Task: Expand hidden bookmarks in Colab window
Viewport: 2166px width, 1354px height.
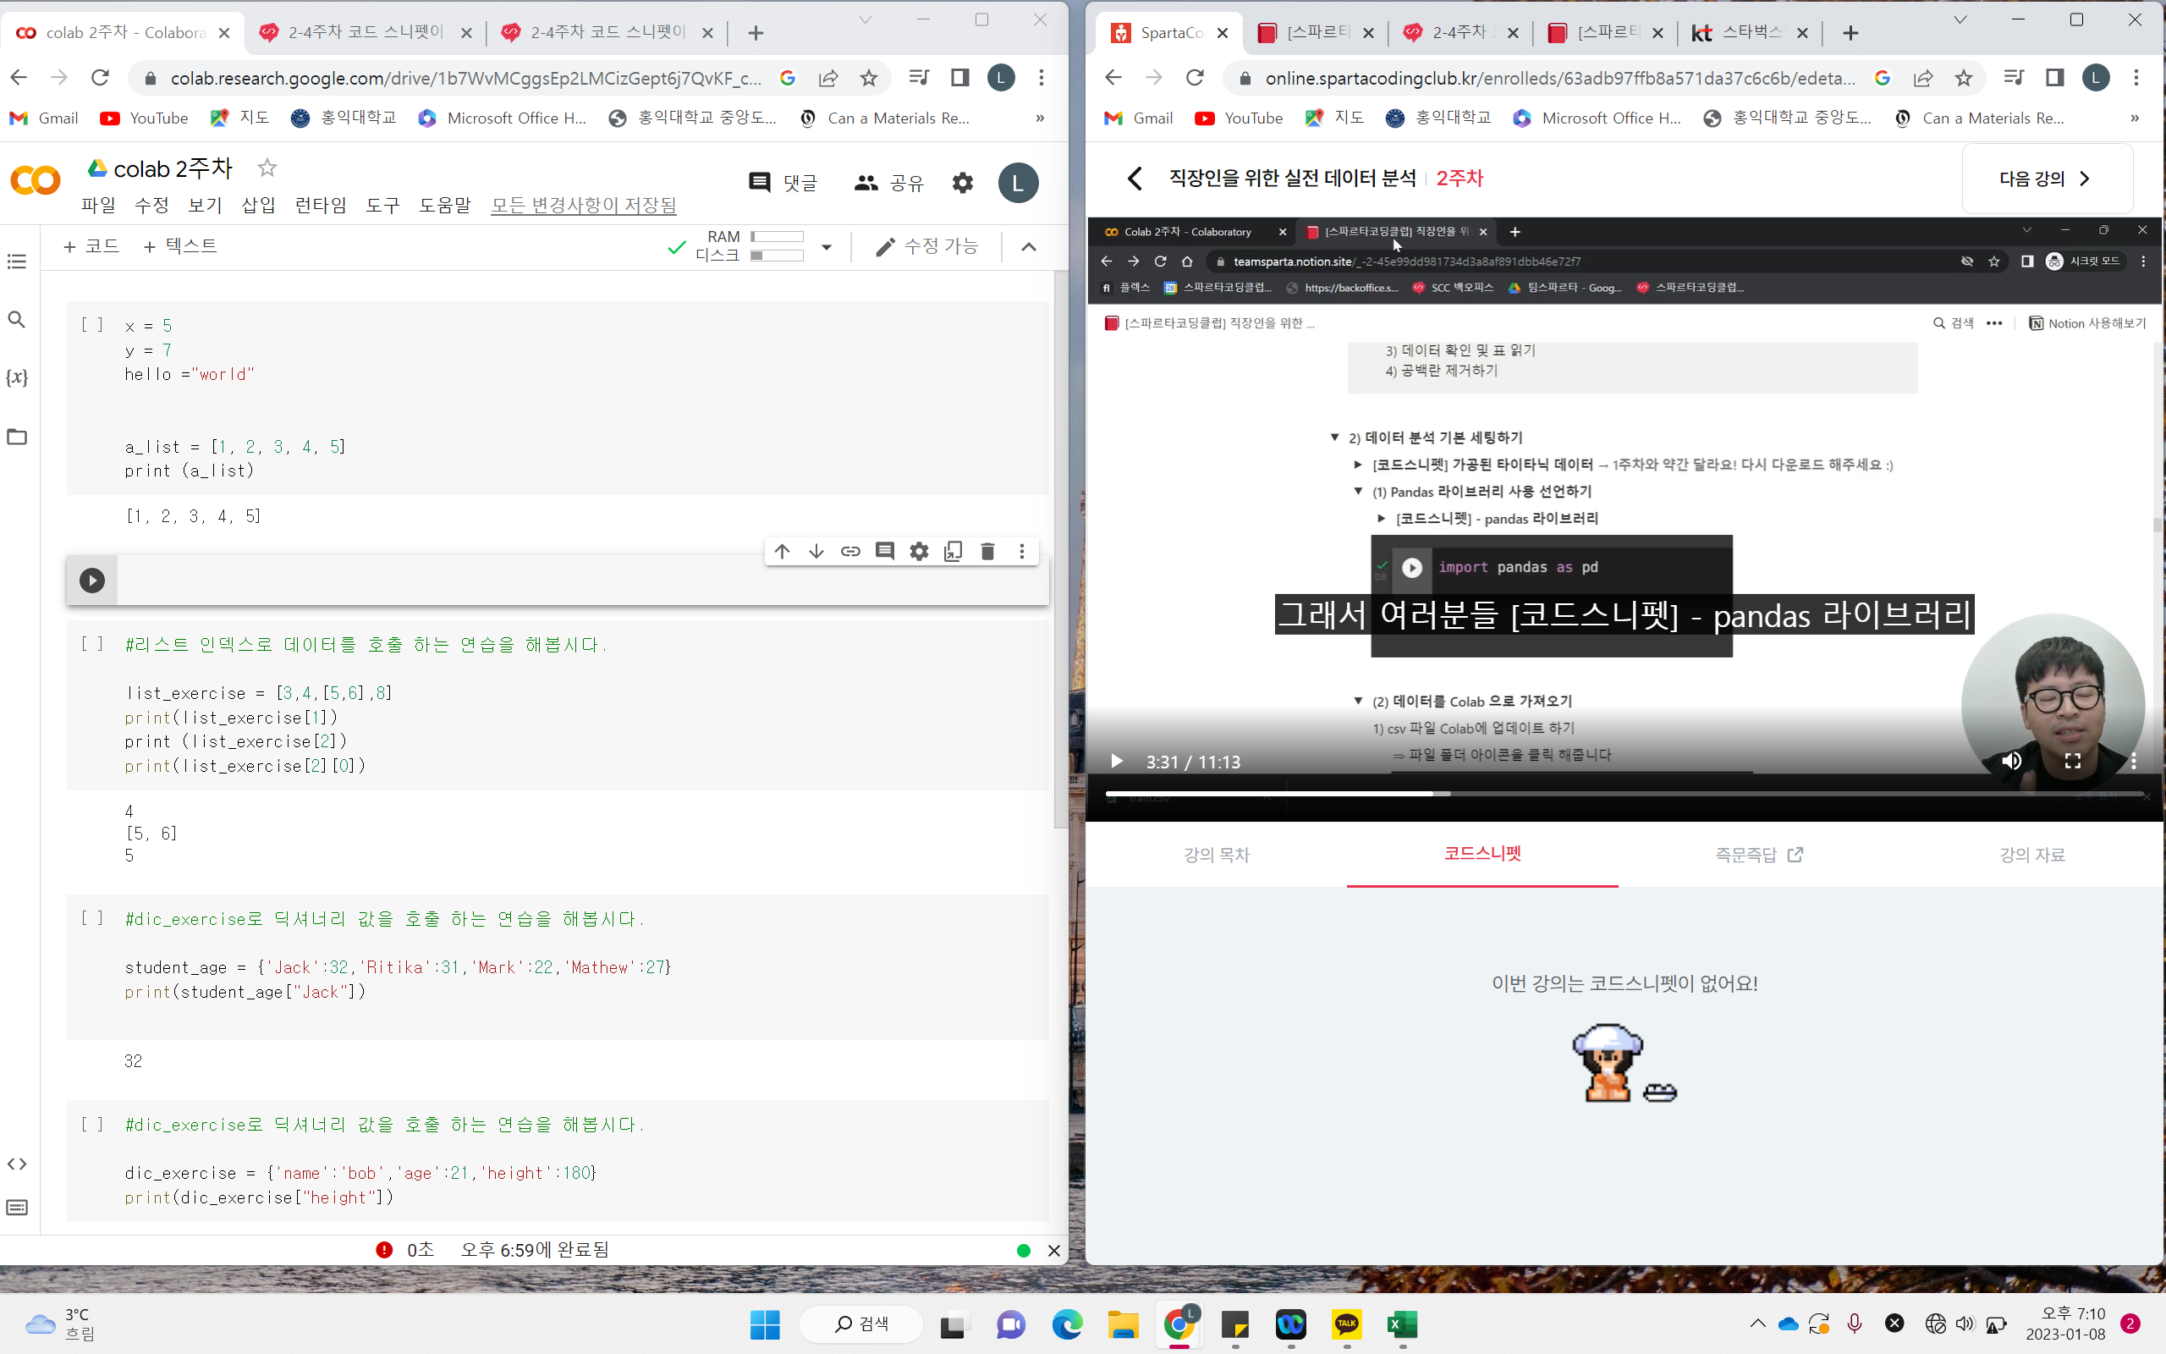Action: point(1039,118)
